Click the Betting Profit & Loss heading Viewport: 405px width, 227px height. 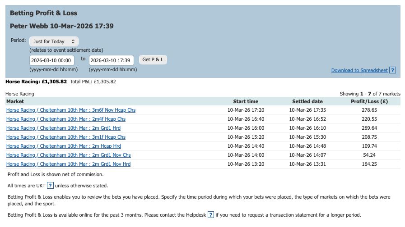pos(43,13)
